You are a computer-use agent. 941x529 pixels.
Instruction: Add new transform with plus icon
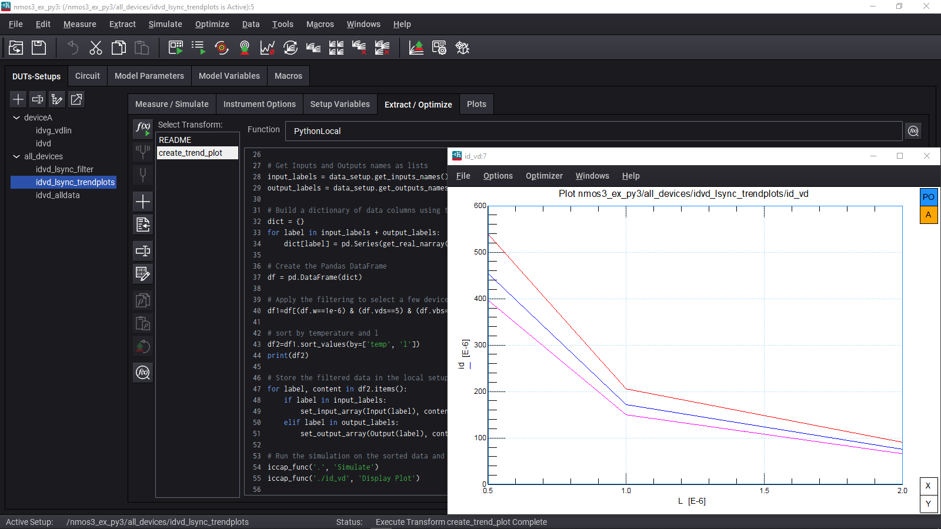coord(143,202)
